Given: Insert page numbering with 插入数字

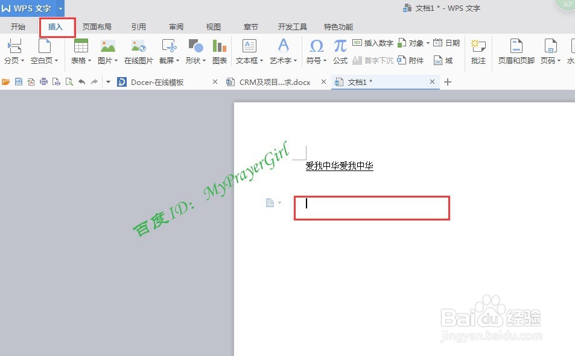Looking at the screenshot, I should pos(374,43).
